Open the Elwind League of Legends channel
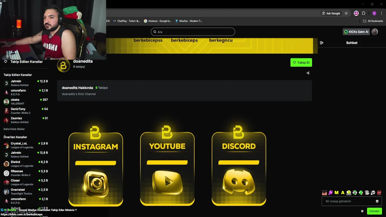Screen dimensions: 386x217 (26, 164)
